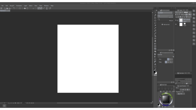This screenshot has width=196, height=110.
Task: Select the Pen tool in the toolbar
Action: click(155, 31)
